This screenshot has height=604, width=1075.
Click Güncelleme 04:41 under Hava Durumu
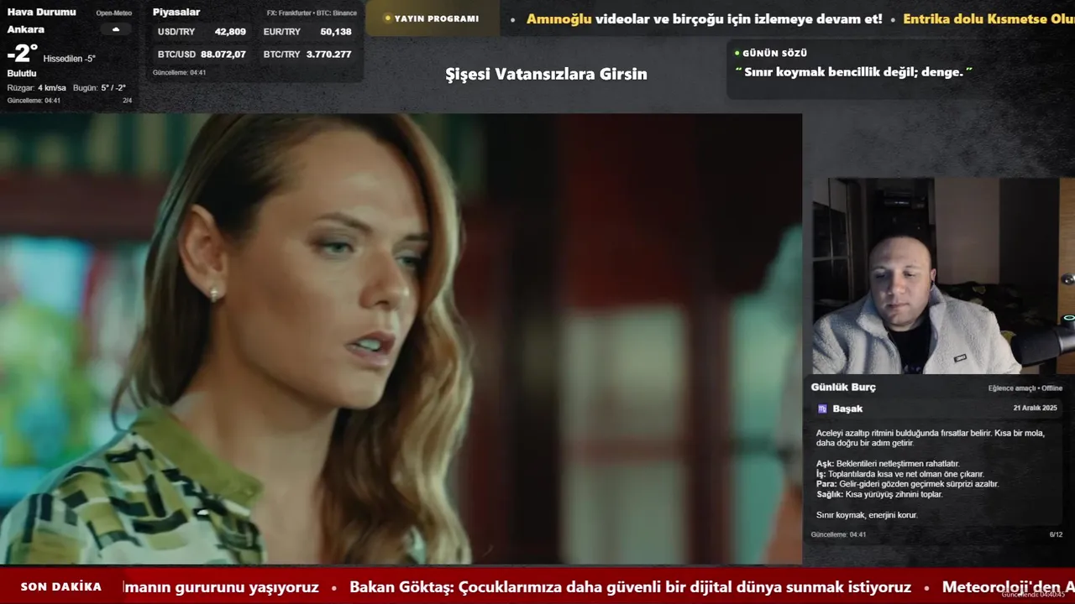34,101
